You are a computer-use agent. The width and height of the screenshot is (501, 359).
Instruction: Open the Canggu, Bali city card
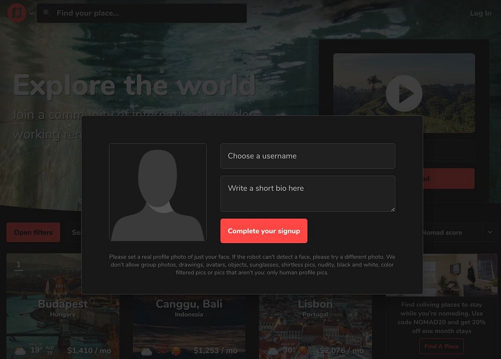coord(189,326)
